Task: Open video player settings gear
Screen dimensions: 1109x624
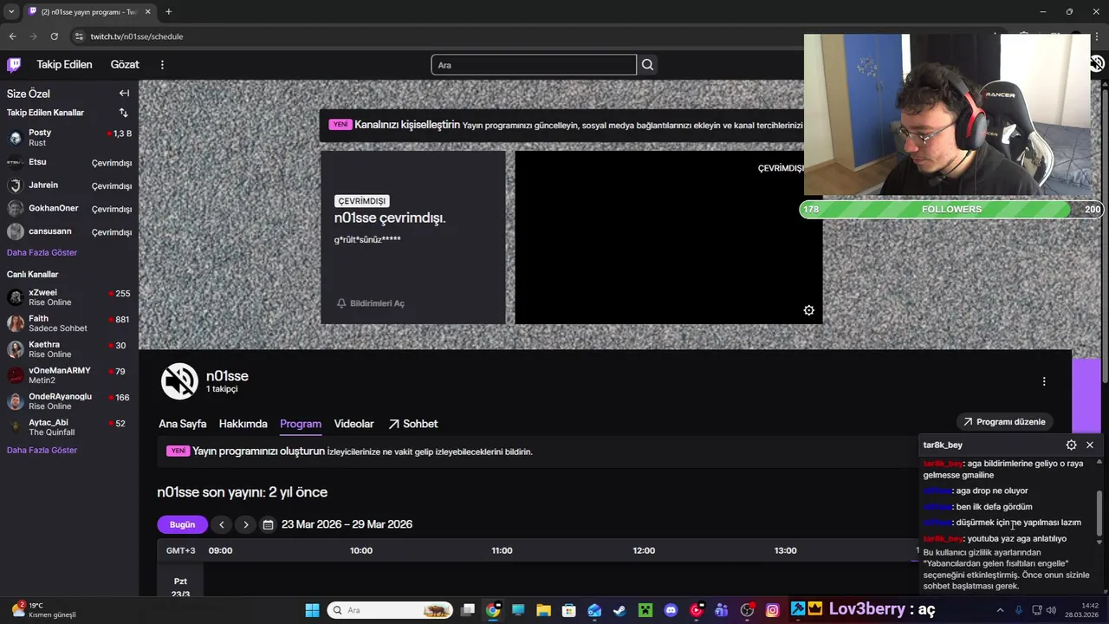Action: click(x=808, y=310)
